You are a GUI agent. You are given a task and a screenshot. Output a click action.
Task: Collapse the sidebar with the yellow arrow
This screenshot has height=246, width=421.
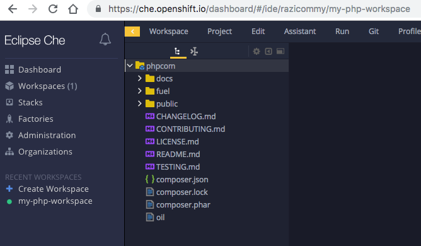[x=132, y=32]
